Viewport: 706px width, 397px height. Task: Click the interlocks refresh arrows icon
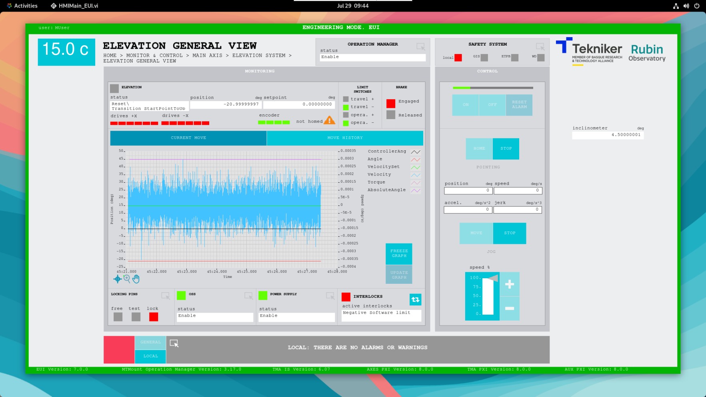[415, 299]
